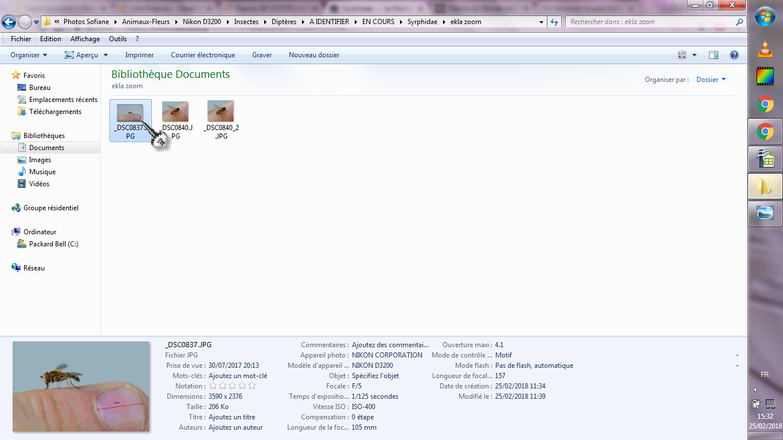Screen dimensions: 783x440
Task: Click 'Ajoutez un mot-clé' field
Action: [x=238, y=376]
